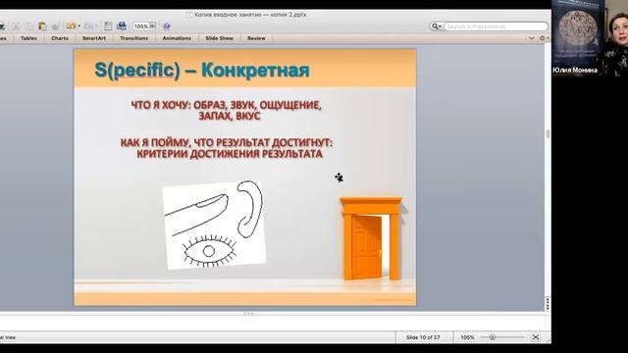628x353 pixels.
Task: Collapse the ribbon with the chevron button
Action: point(532,38)
